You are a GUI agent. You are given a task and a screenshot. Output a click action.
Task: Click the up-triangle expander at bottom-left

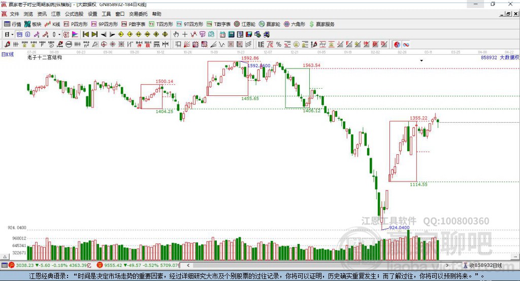tap(5, 257)
